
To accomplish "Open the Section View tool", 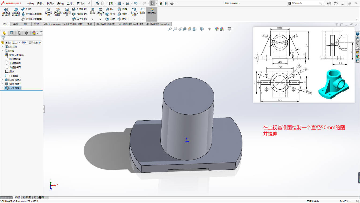I will [185, 29].
